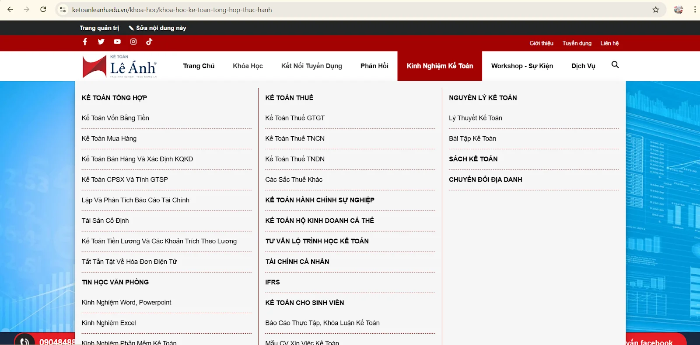Open Workshop - Sự Kiện menu
This screenshot has height=345, width=700.
click(522, 66)
